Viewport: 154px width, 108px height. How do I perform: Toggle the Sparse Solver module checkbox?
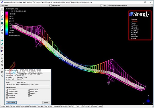tap(29, 89)
